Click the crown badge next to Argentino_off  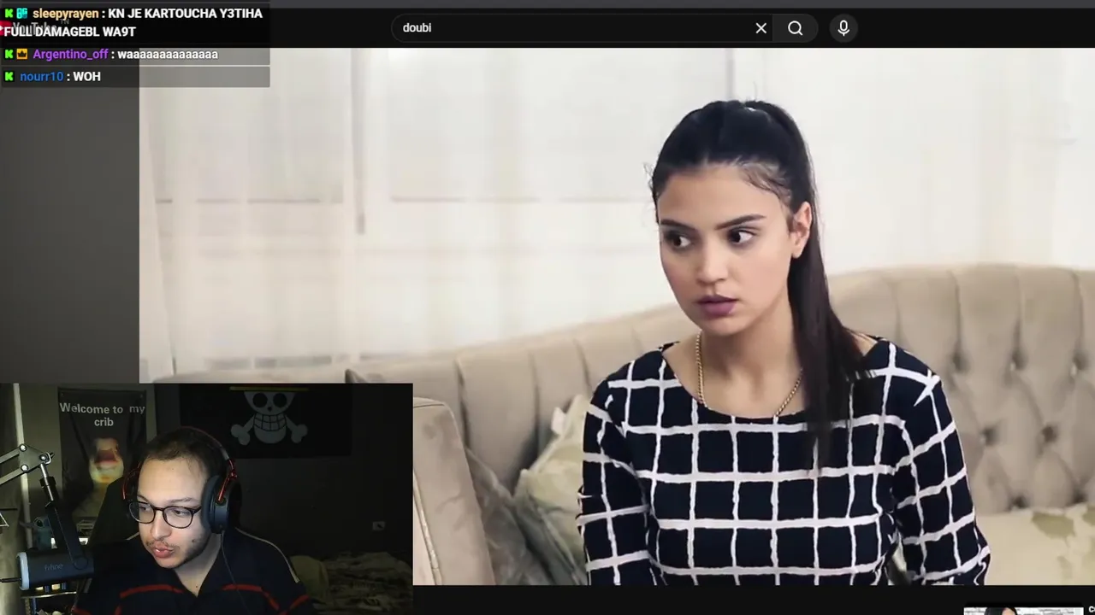point(22,54)
